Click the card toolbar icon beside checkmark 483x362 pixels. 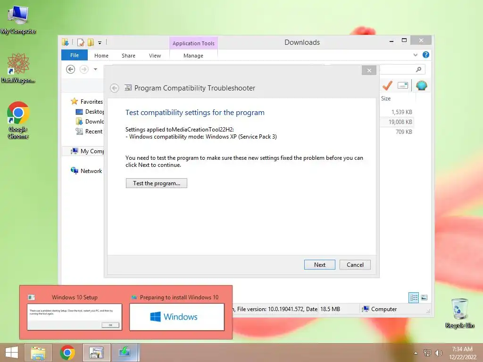tap(403, 85)
